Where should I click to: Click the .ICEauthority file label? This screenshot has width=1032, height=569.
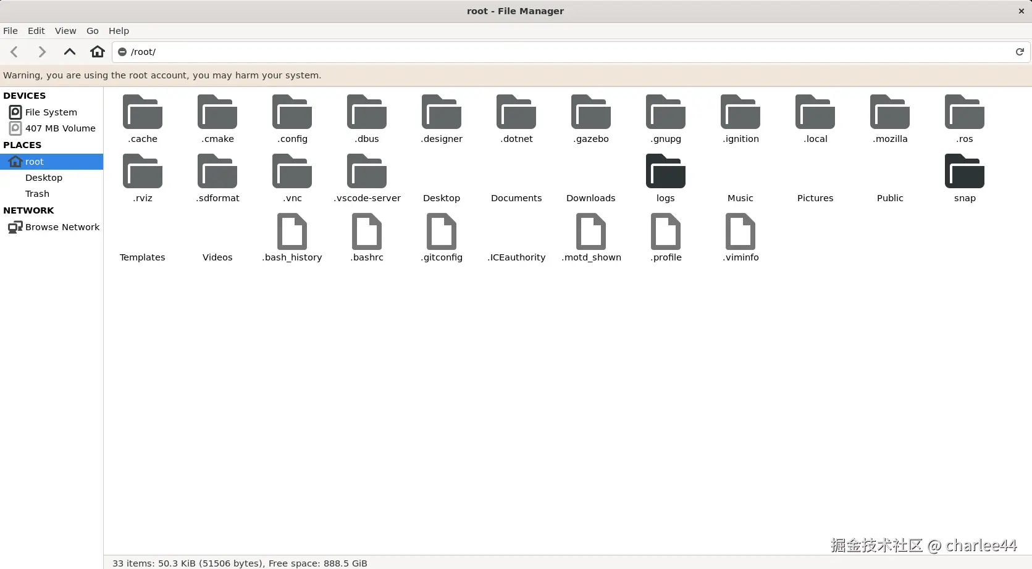[516, 257]
